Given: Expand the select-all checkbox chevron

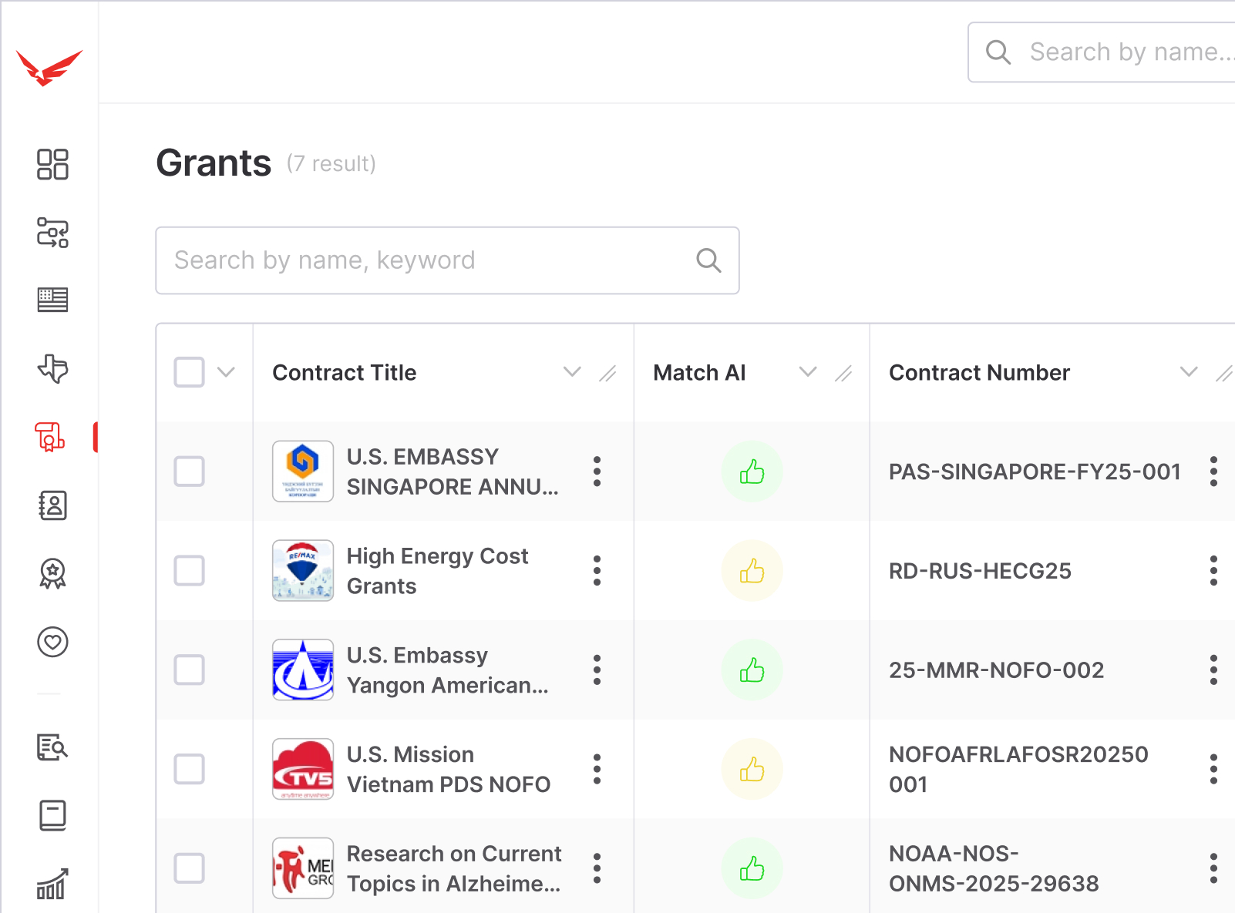Looking at the screenshot, I should pos(226,372).
